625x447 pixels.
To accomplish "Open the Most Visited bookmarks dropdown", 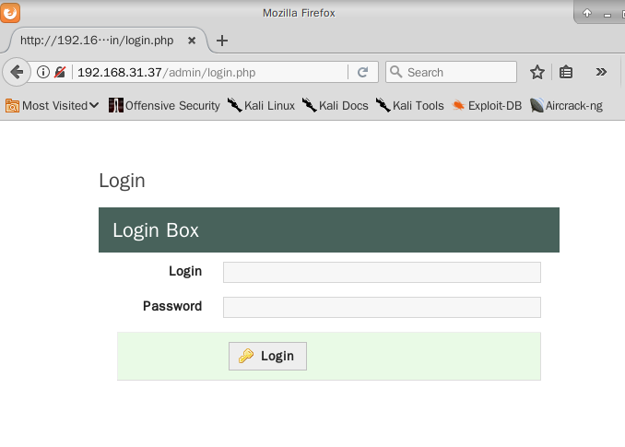I will click(53, 106).
